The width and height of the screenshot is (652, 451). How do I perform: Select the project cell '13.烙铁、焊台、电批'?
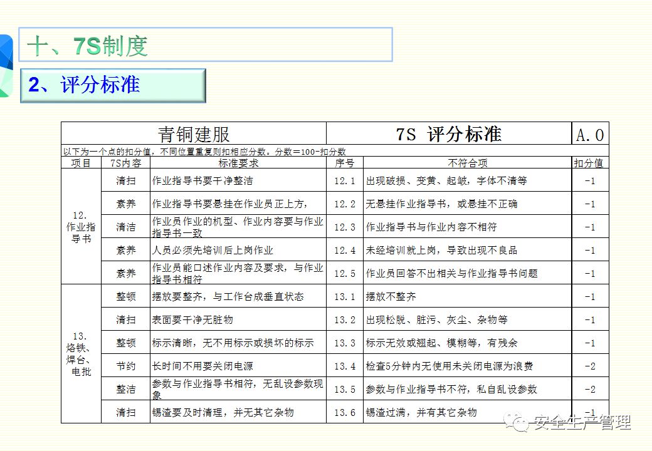[x=81, y=354]
